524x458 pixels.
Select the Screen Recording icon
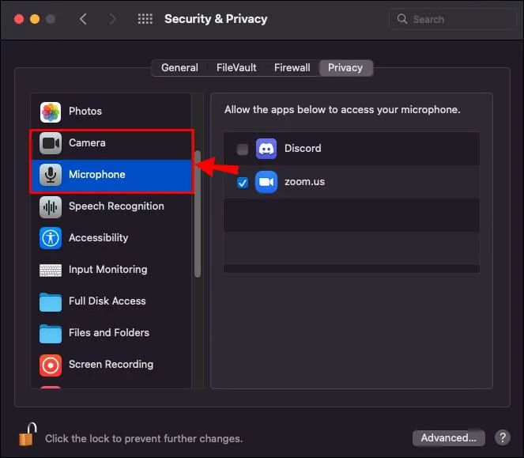[51, 365]
